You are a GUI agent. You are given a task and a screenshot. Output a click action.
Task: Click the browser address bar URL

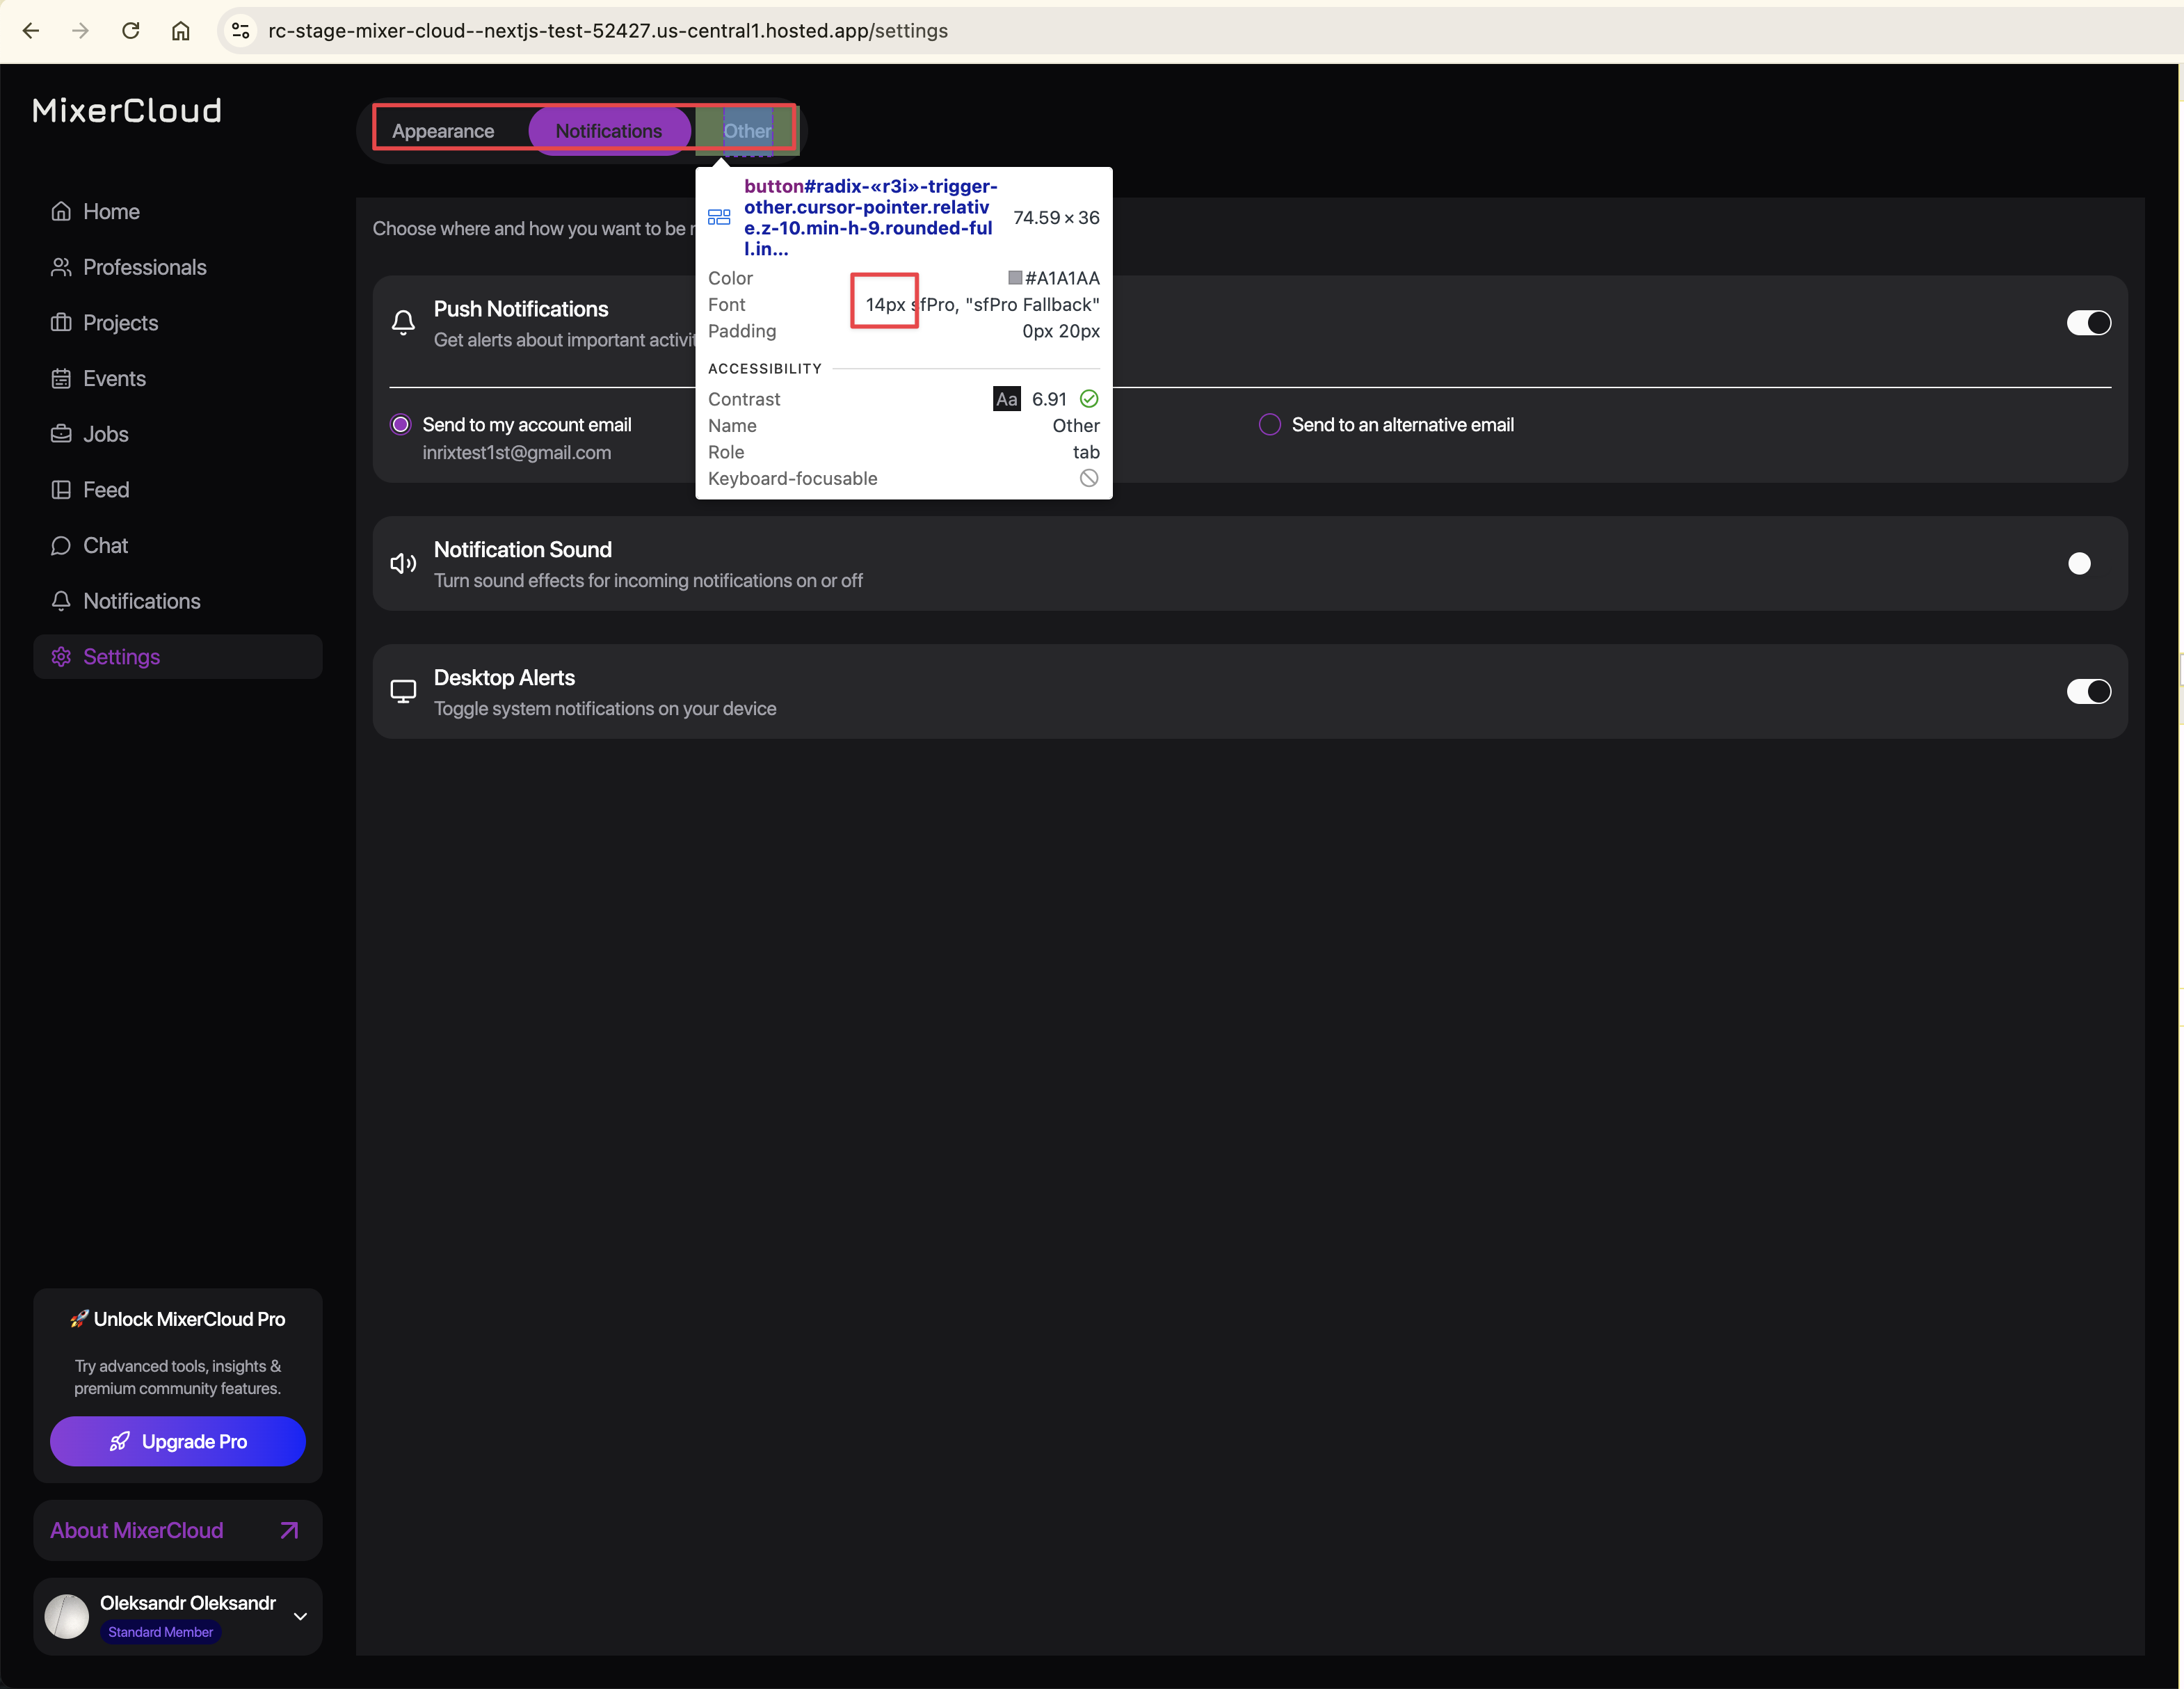point(608,31)
